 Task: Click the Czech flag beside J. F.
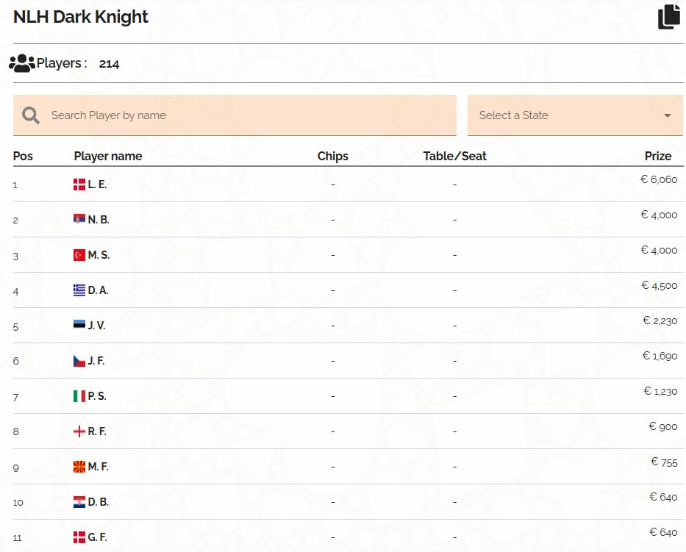[x=79, y=361]
